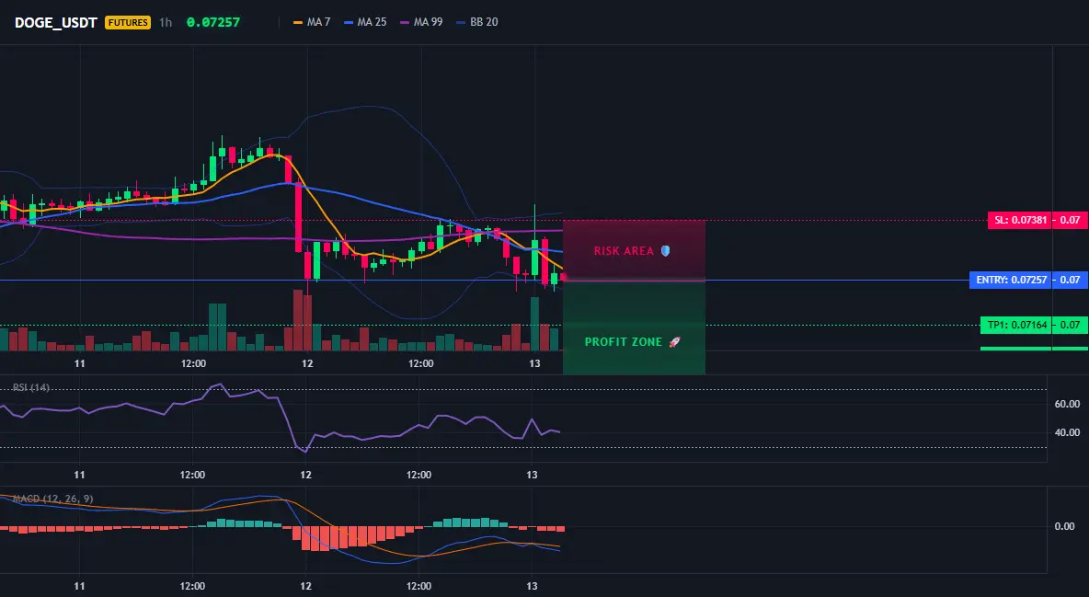Toggle the MA 25 legend entry
The image size is (1089, 597).
click(365, 22)
